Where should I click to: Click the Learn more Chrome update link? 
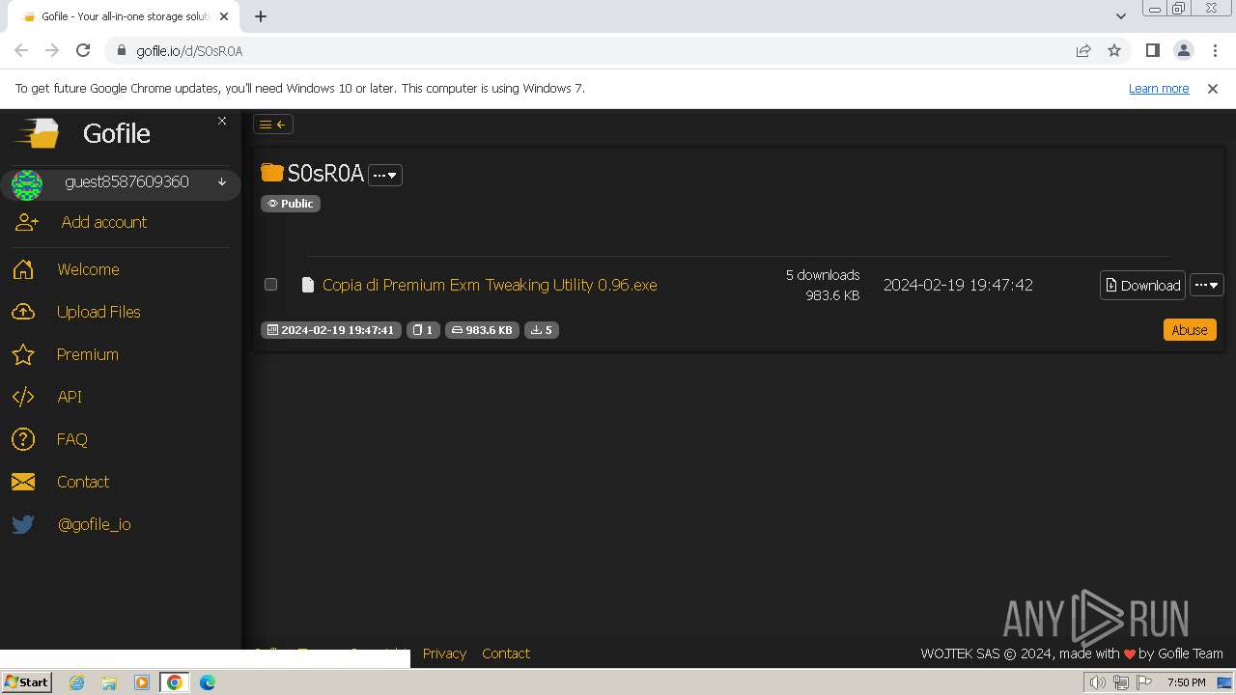pos(1159,88)
